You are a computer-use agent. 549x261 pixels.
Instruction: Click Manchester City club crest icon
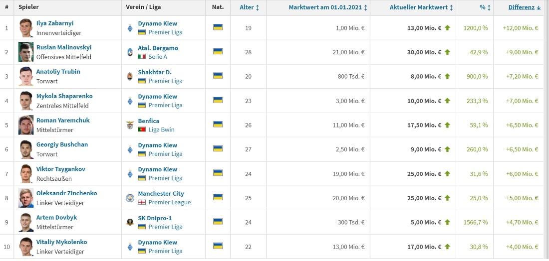pyautogui.click(x=130, y=198)
